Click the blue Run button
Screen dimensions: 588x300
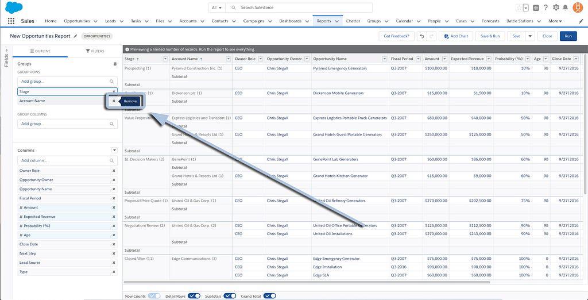click(568, 36)
